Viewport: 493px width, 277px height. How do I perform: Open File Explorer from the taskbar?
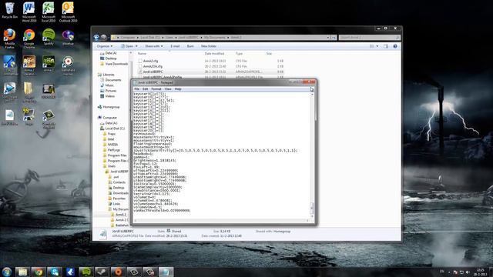22,272
